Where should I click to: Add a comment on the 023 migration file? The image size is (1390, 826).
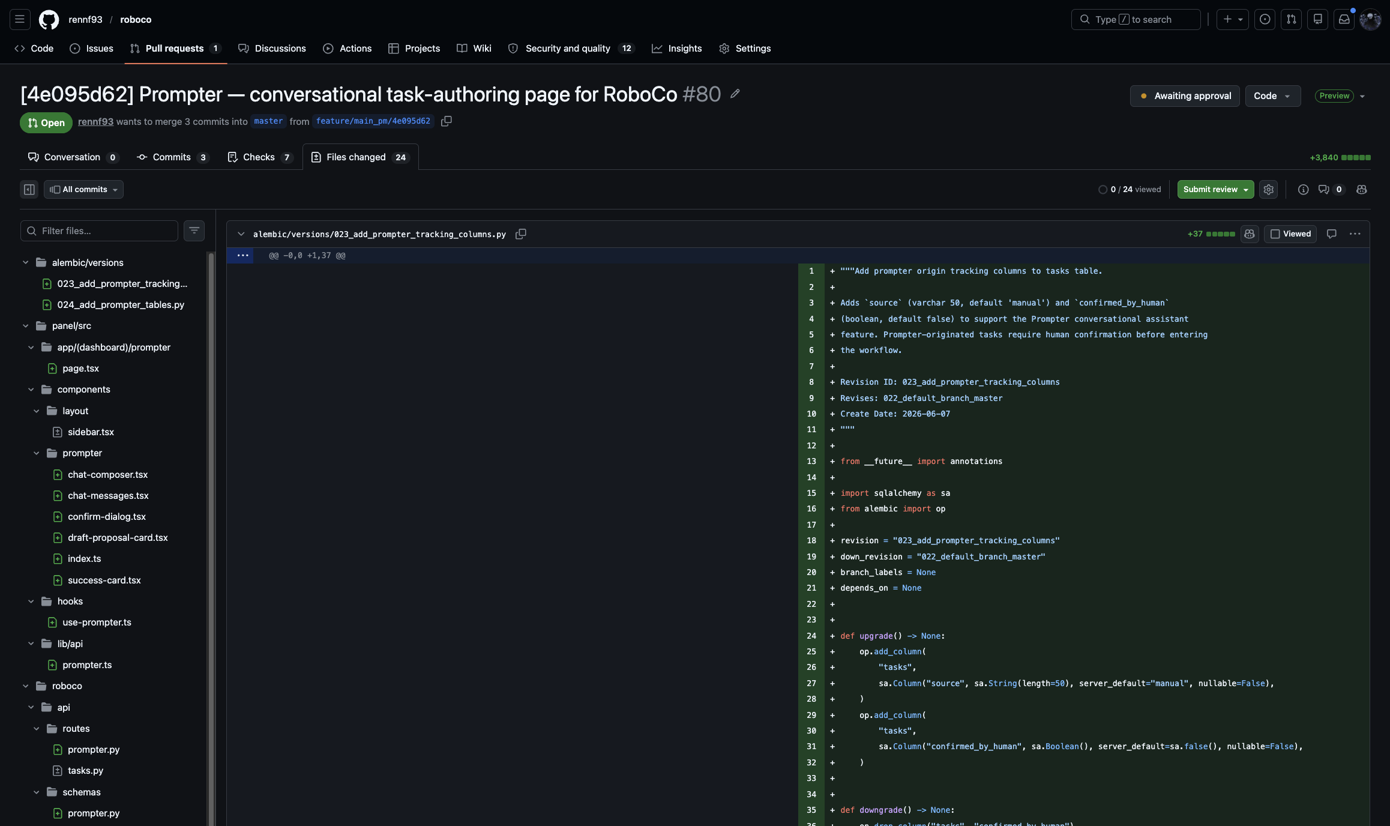[x=1332, y=234]
